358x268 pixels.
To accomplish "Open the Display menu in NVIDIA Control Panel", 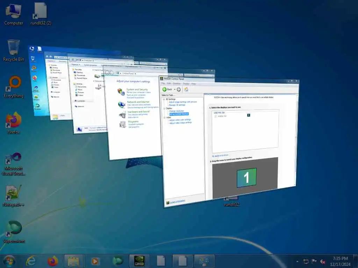I will (x=186, y=84).
